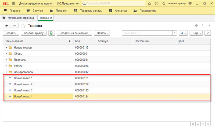Click the Создать группу button
215x129 pixels.
click(x=34, y=33)
